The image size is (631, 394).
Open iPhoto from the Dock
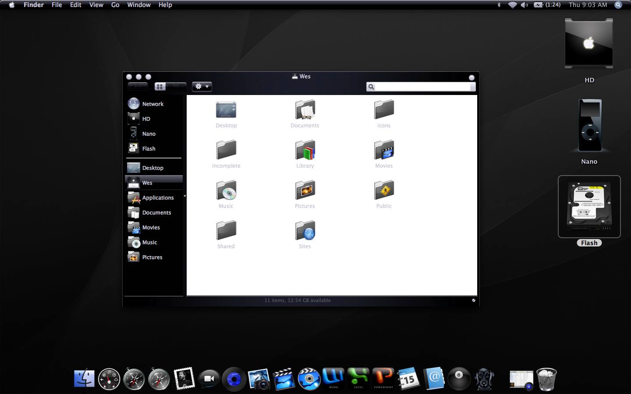click(259, 379)
